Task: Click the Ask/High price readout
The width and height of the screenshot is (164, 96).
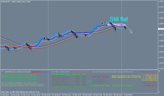Action: point(60,72)
